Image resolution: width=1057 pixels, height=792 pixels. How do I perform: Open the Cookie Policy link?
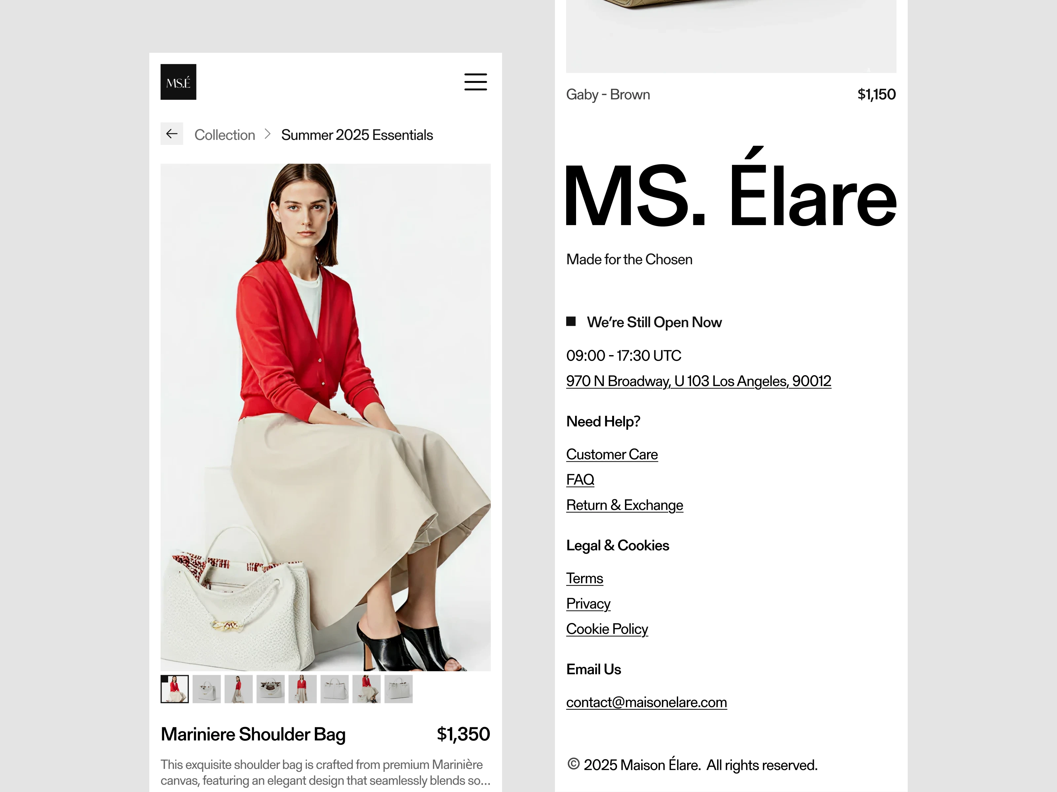(x=607, y=629)
